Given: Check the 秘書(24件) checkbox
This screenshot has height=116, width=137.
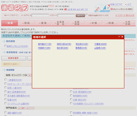Looking at the screenshot, I should click(x=6, y=99).
